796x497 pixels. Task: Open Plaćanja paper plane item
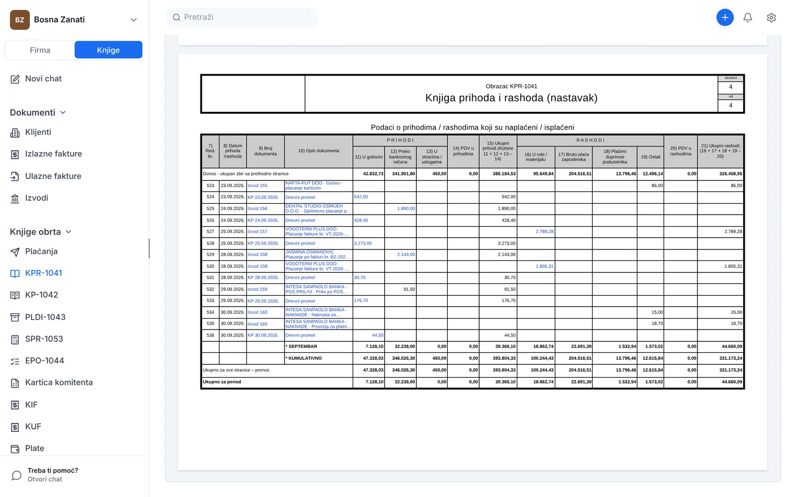[75, 251]
